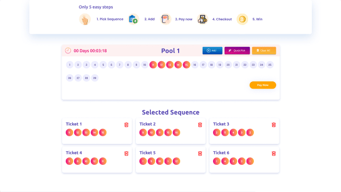Click first ball in Ticket 5
Image resolution: width=341 pixels, height=192 pixels.
(x=143, y=161)
